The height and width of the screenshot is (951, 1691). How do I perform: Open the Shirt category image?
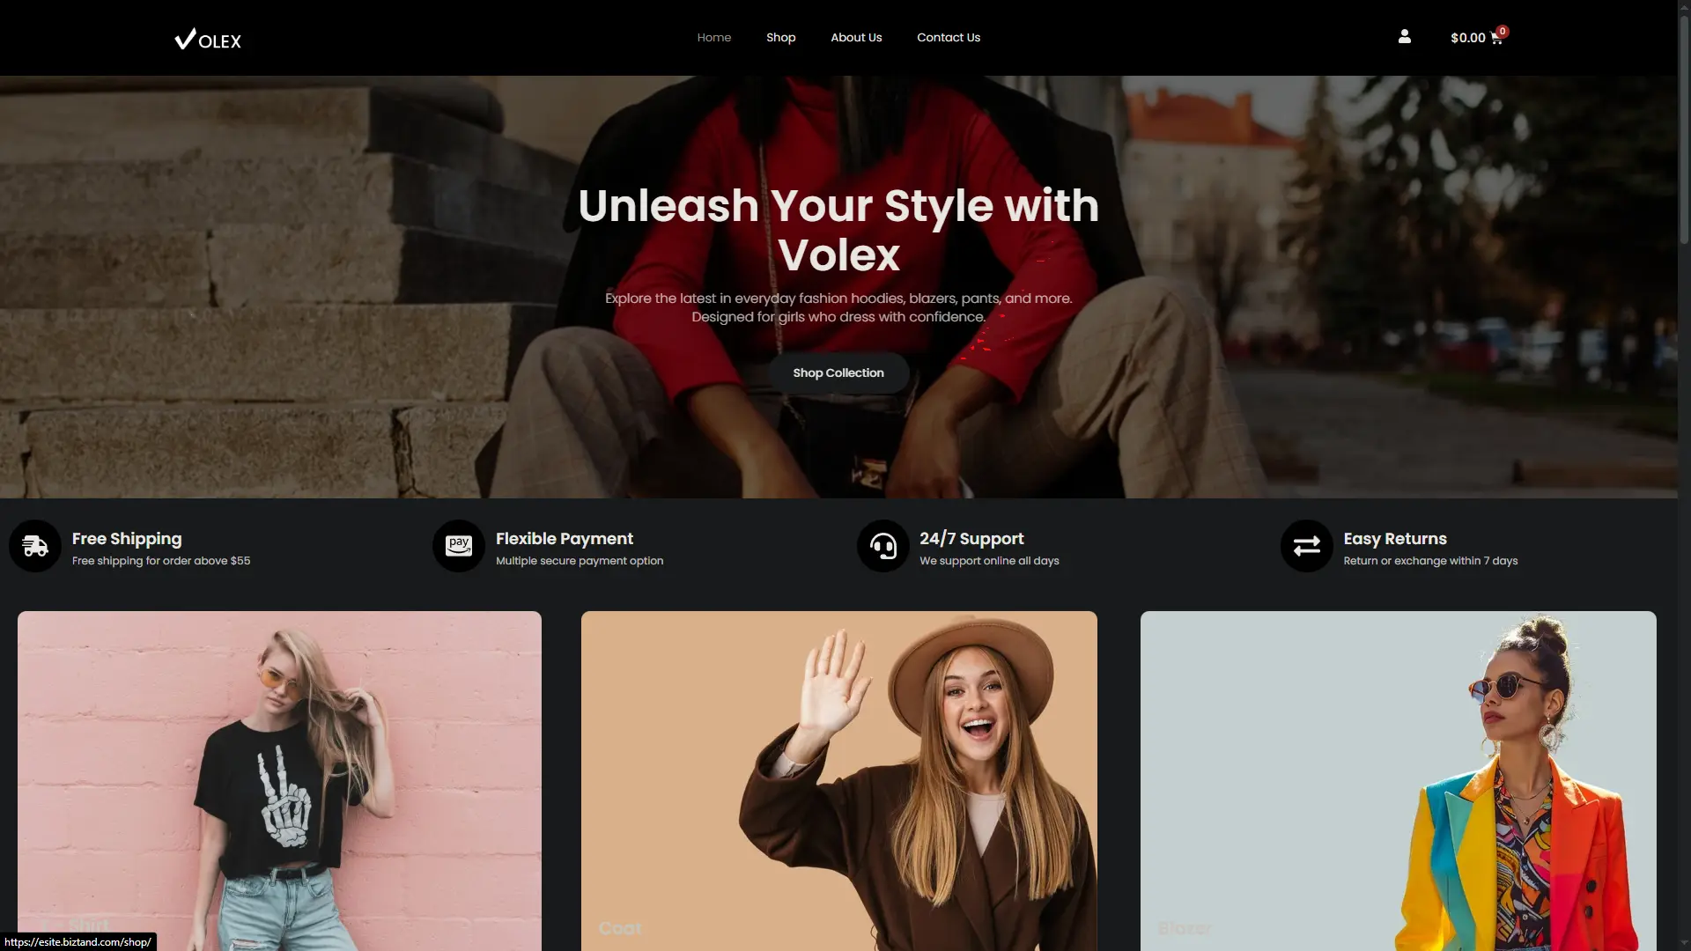(x=279, y=781)
